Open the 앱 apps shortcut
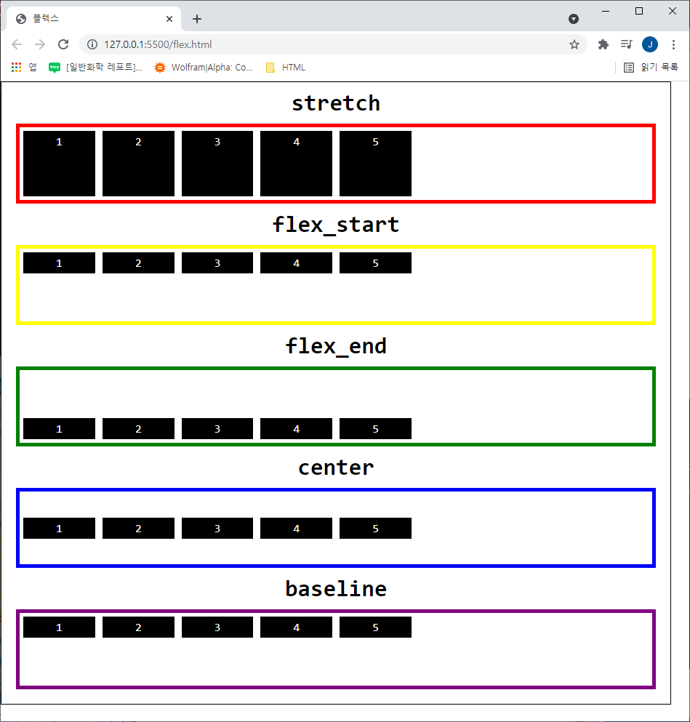The image size is (690, 722). (24, 67)
